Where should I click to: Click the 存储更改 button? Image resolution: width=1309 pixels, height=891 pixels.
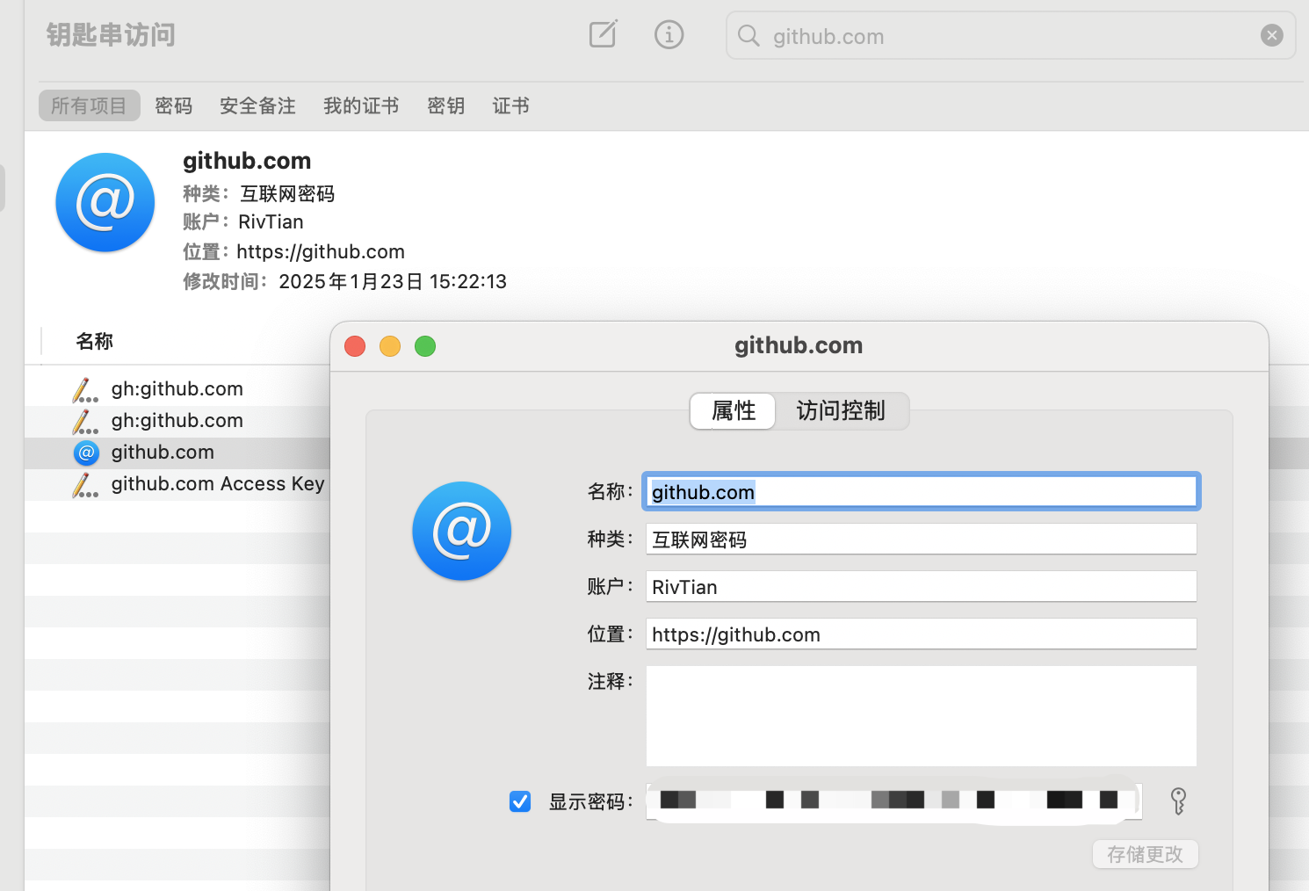pyautogui.click(x=1145, y=854)
